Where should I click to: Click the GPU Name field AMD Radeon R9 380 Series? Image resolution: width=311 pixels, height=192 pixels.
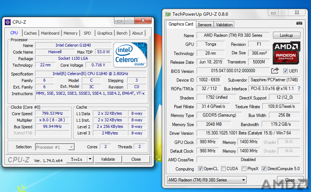point(233,35)
